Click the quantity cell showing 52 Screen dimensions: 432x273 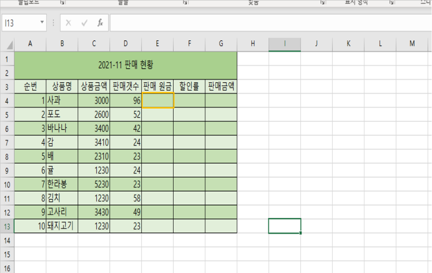[x=126, y=114]
